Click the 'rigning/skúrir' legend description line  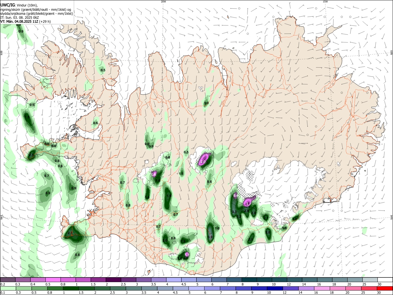pyautogui.click(x=36, y=9)
